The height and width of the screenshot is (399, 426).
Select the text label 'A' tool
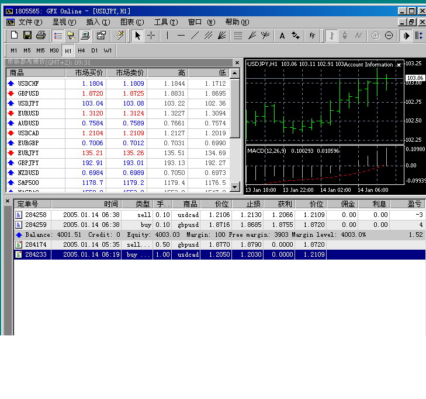pyautogui.click(x=282, y=36)
